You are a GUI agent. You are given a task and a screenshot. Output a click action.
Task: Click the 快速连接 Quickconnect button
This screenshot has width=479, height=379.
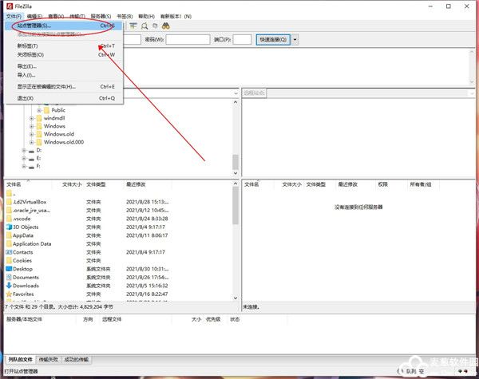pyautogui.click(x=273, y=39)
